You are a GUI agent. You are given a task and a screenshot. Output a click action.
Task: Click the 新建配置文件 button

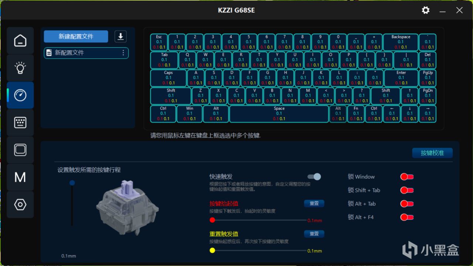pos(76,37)
